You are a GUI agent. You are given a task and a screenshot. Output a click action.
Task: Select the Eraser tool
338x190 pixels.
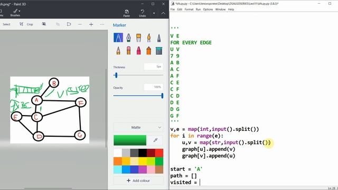tap(128, 51)
